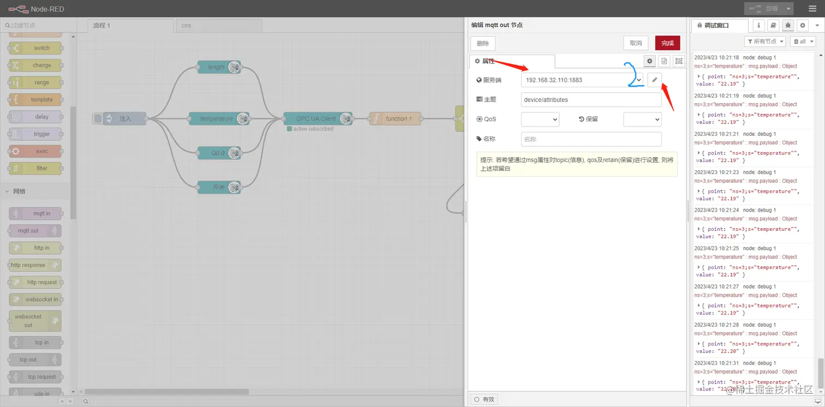Open the 所有节点 filter dropdown
The height and width of the screenshot is (407, 825).
tap(765, 41)
